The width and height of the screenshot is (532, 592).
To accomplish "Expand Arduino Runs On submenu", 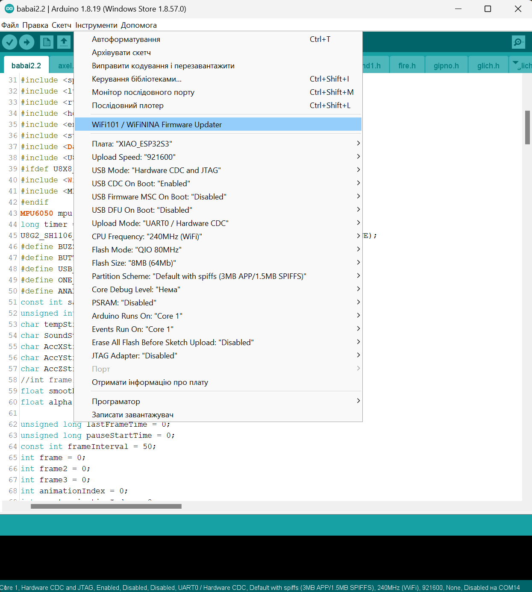I will pyautogui.click(x=218, y=316).
